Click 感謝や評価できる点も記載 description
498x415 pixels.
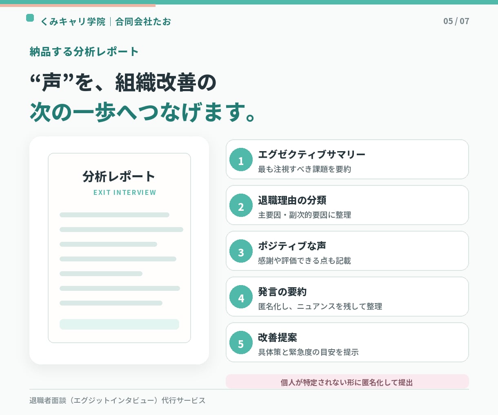(305, 261)
